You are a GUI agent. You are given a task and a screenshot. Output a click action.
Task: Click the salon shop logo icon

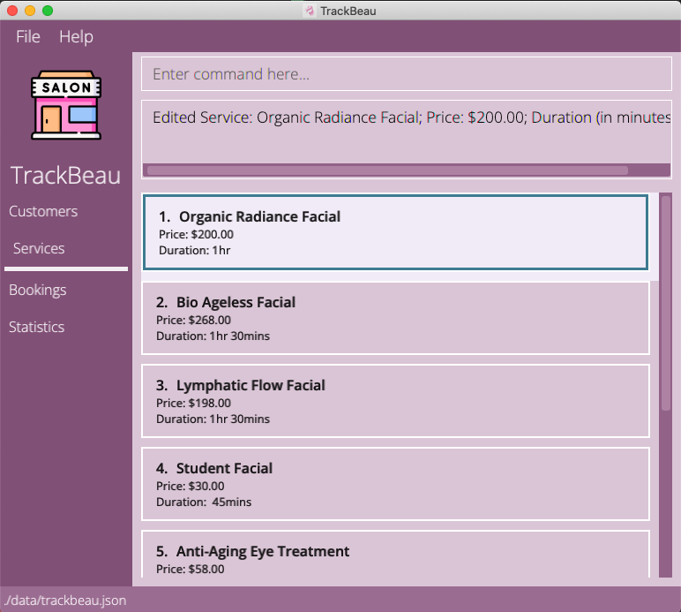(66, 105)
